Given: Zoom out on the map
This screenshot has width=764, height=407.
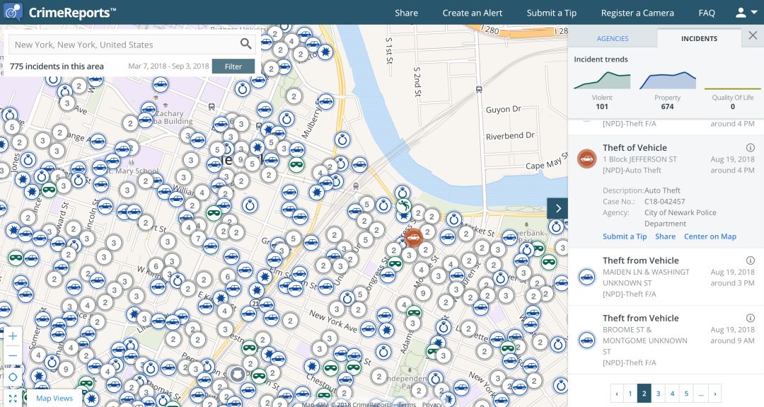Looking at the screenshot, I should pos(13,356).
